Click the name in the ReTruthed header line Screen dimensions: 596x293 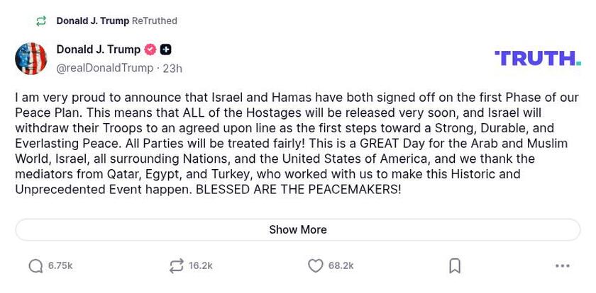93,21
